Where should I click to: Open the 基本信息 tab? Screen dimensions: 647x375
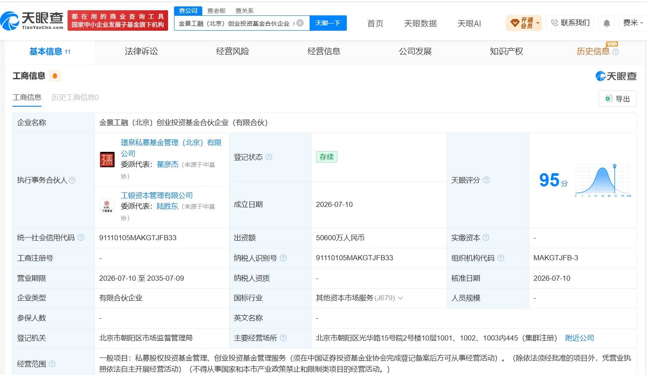click(x=50, y=52)
